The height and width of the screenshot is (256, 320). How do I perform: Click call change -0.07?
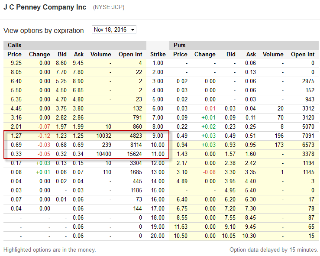[x=44, y=127]
